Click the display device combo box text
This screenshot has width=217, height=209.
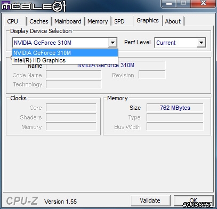(x=43, y=43)
